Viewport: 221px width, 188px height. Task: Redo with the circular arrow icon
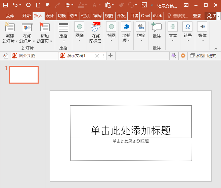[28, 5]
